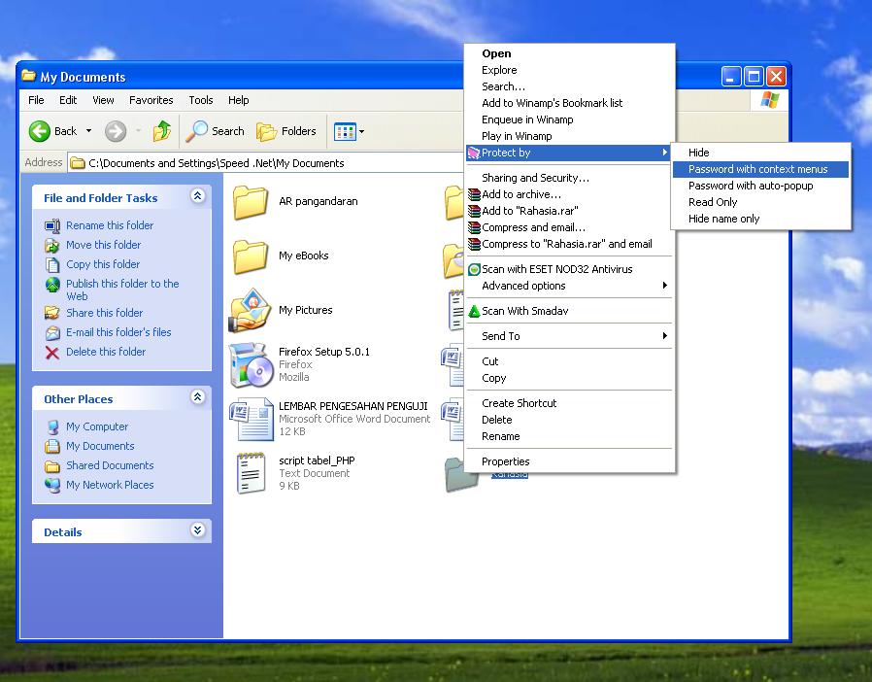
Task: Expand the Advanced options submenu
Action: 569,286
